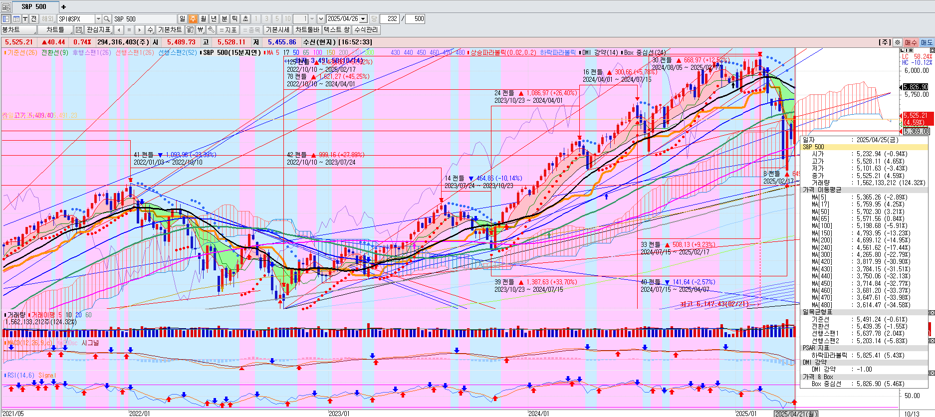This screenshot has height=417, width=935.
Task: Click the R icon above price axis
Action: (911, 51)
